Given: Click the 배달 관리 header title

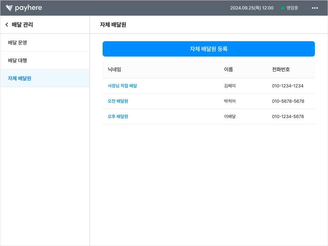Looking at the screenshot, I should click(x=22, y=25).
